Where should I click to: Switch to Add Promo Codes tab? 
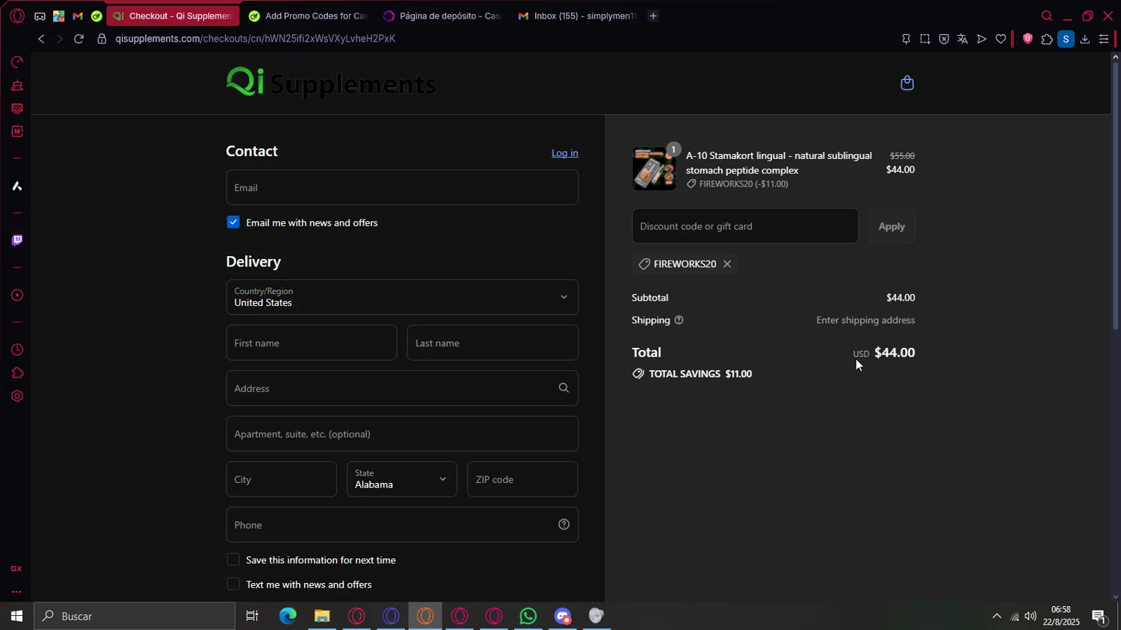tap(307, 16)
